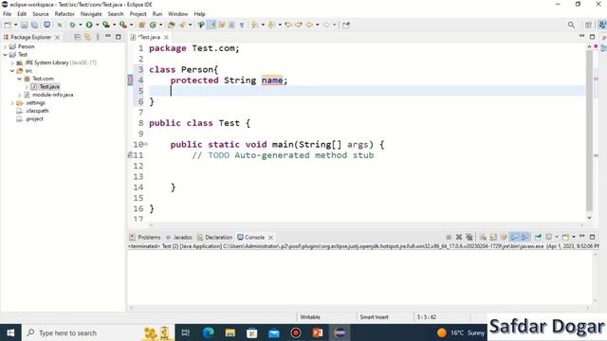The height and width of the screenshot is (341, 607).
Task: Open the Debug button dropdown arrow
Action: tap(80, 25)
